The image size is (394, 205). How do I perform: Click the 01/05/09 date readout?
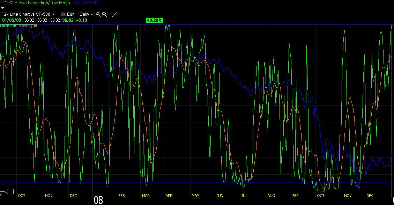[x=12, y=20]
